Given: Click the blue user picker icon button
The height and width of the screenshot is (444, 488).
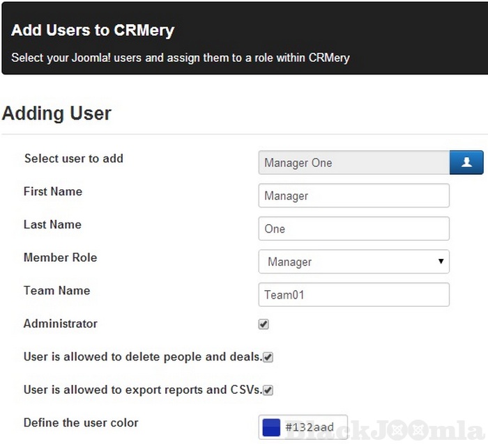Looking at the screenshot, I should [x=466, y=163].
